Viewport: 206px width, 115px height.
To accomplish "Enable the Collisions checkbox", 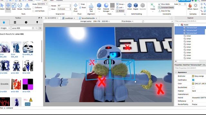I will 33,8.
